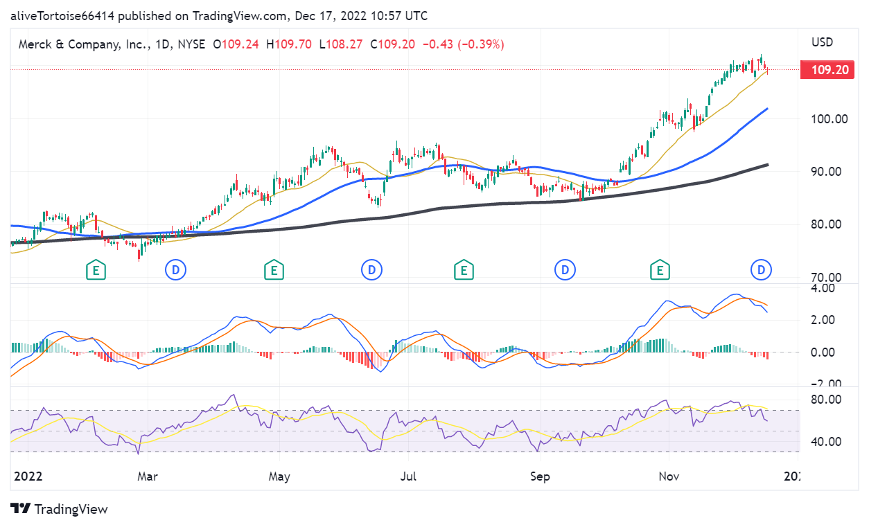Select the low value L108.27
869x527 pixels.
340,44
